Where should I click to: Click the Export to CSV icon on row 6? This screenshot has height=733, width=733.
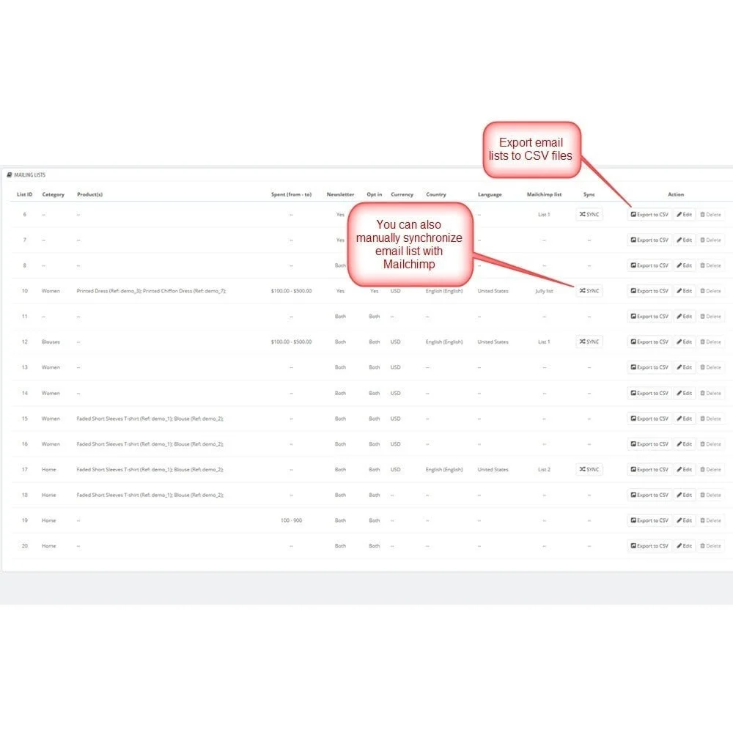(634, 214)
